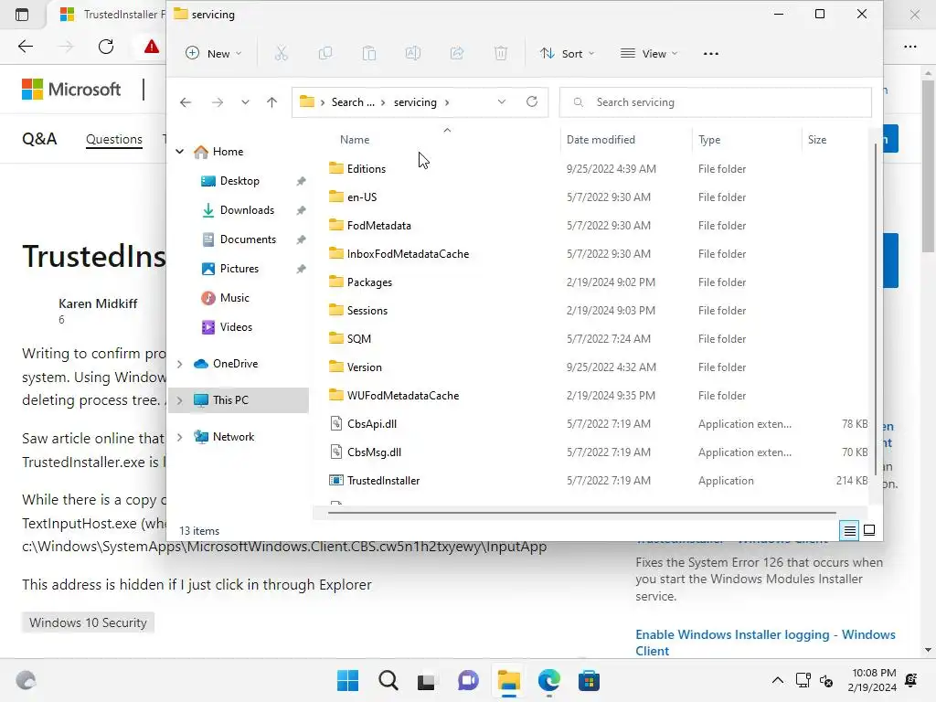
Task: Open Edge settings ellipsis menu
Action: click(x=909, y=47)
